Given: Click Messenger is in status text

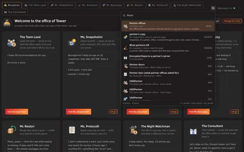Looking at the screenshot, I should point(225,8).
